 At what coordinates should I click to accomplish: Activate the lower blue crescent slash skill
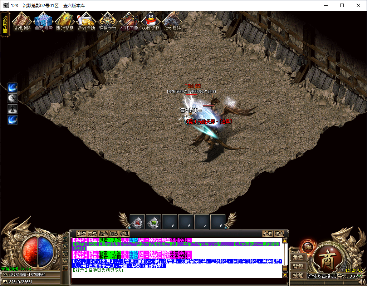(x=13, y=120)
